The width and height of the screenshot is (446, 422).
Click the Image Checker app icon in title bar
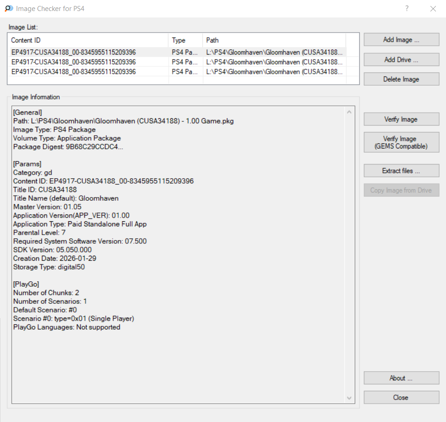(9, 9)
